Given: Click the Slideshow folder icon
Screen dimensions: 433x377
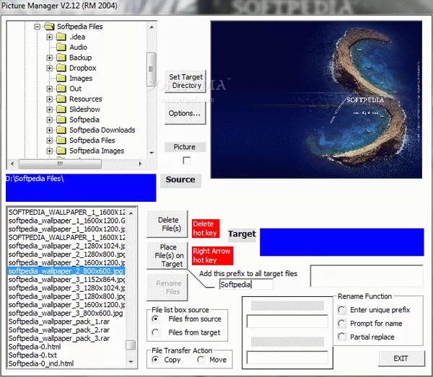Looking at the screenshot, I should point(61,110).
